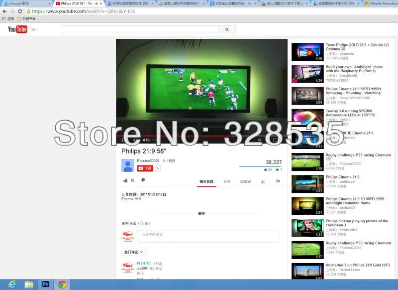Focus the YouTube search field
398x290 pixels.
[140, 29]
